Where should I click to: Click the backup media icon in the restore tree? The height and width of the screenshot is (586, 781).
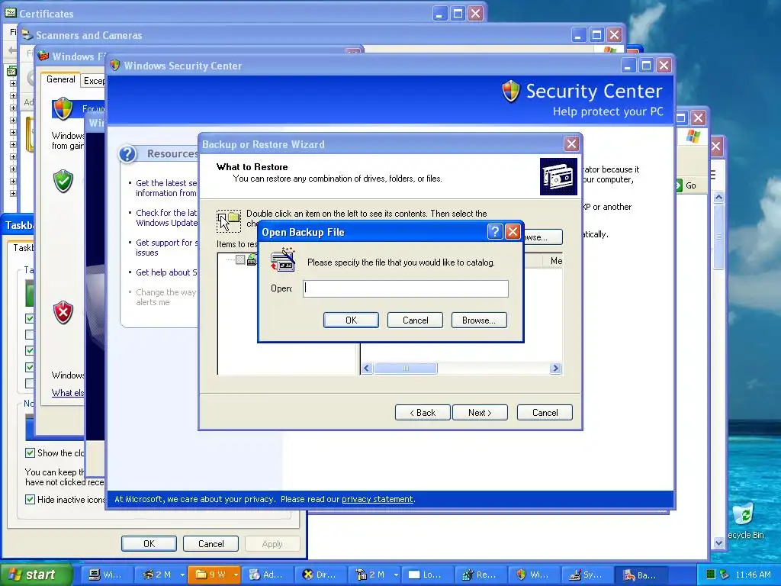point(252,259)
